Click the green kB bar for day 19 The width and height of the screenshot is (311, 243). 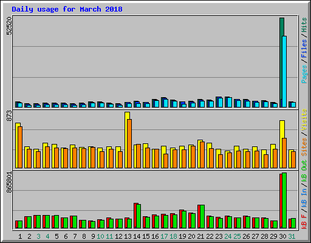(x=184, y=220)
